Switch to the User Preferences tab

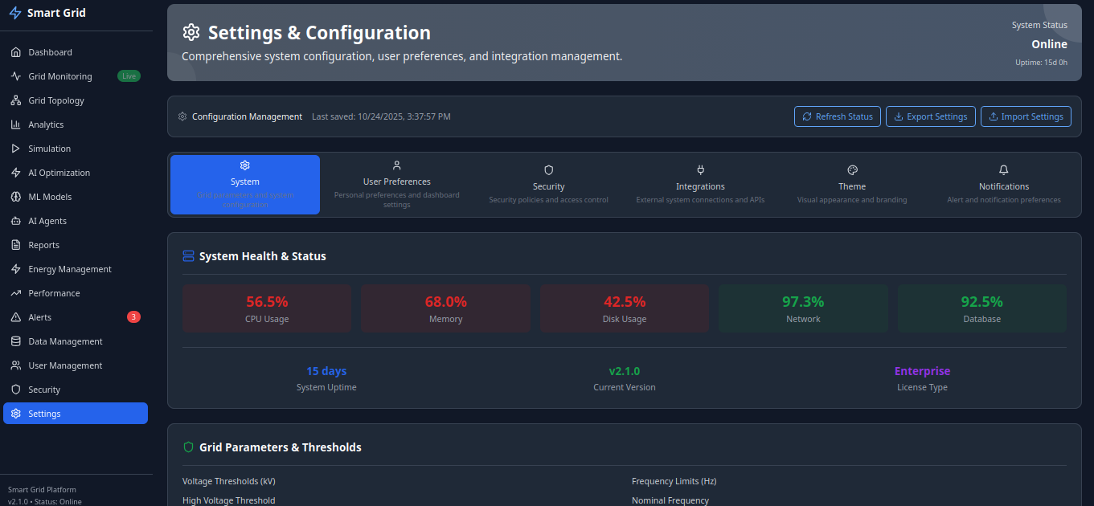(x=397, y=185)
